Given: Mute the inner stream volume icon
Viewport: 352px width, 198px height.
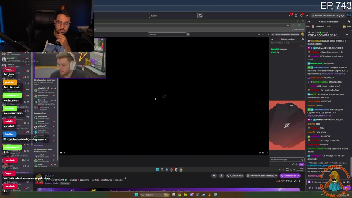Looking at the screenshot, I should point(64,153).
